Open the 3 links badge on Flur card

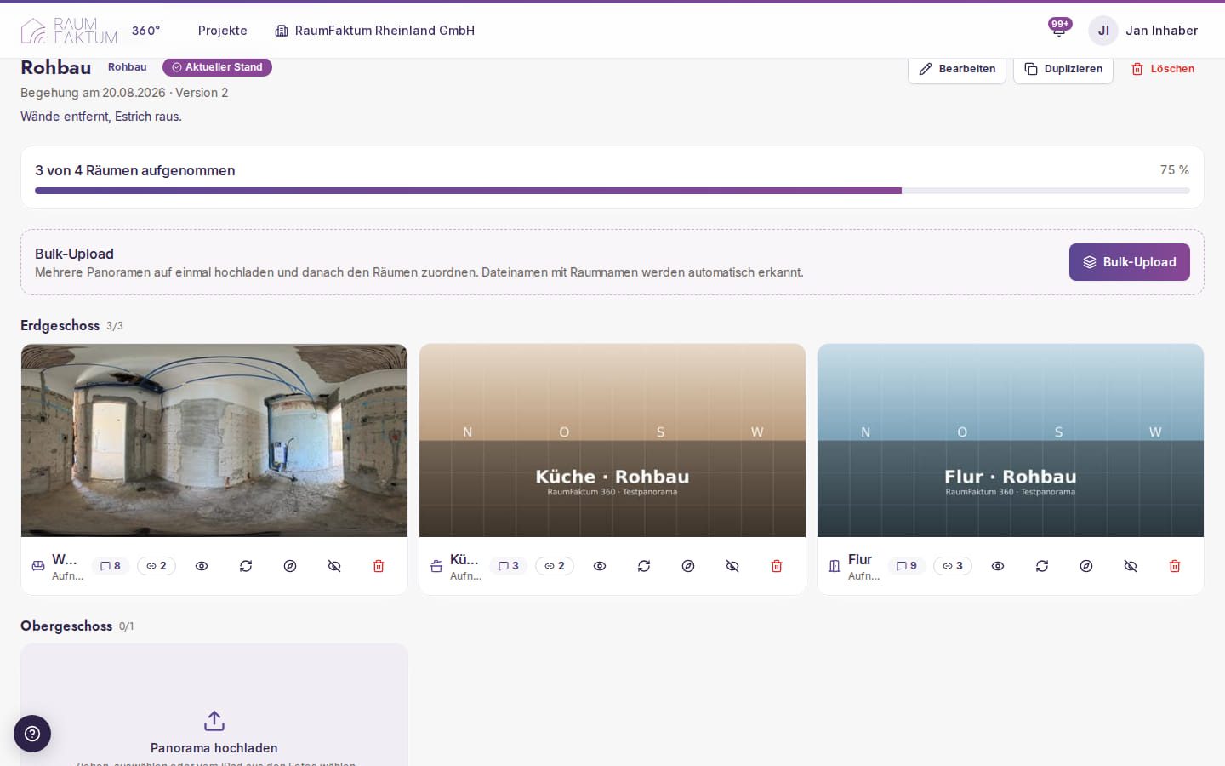click(x=953, y=566)
